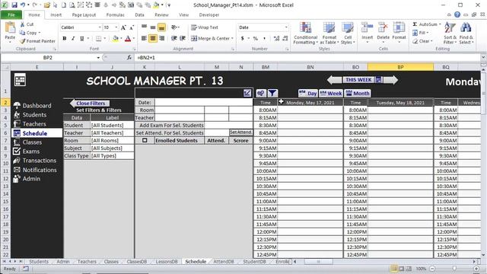Select the [All Teachers] filter cell
This screenshot has height=274, width=487.
112,133
